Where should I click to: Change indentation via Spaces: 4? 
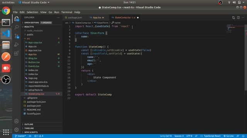point(179,136)
